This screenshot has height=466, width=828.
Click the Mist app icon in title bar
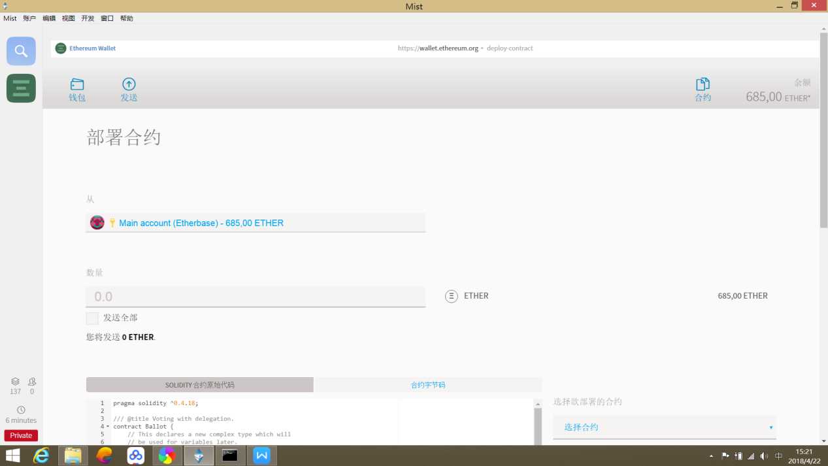pyautogui.click(x=5, y=5)
